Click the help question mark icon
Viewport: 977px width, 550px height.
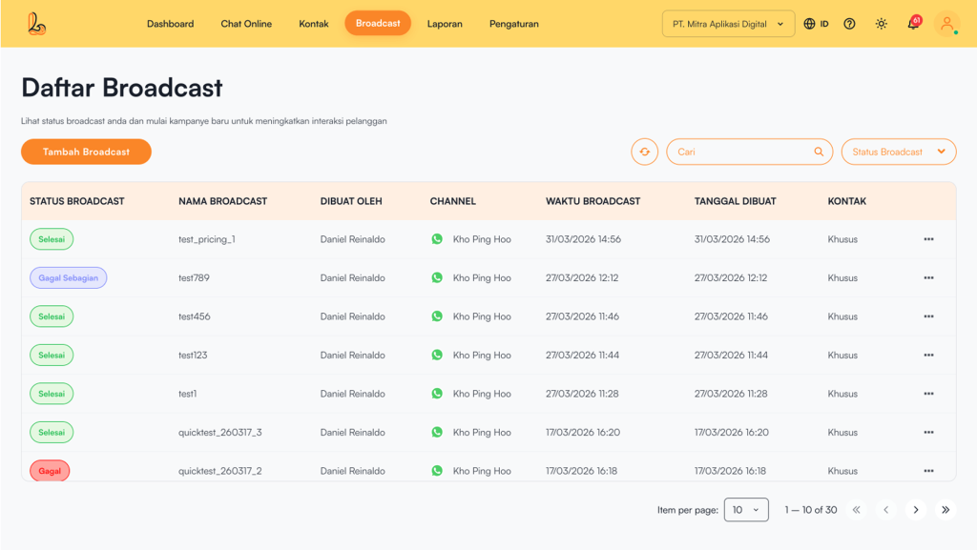point(849,24)
